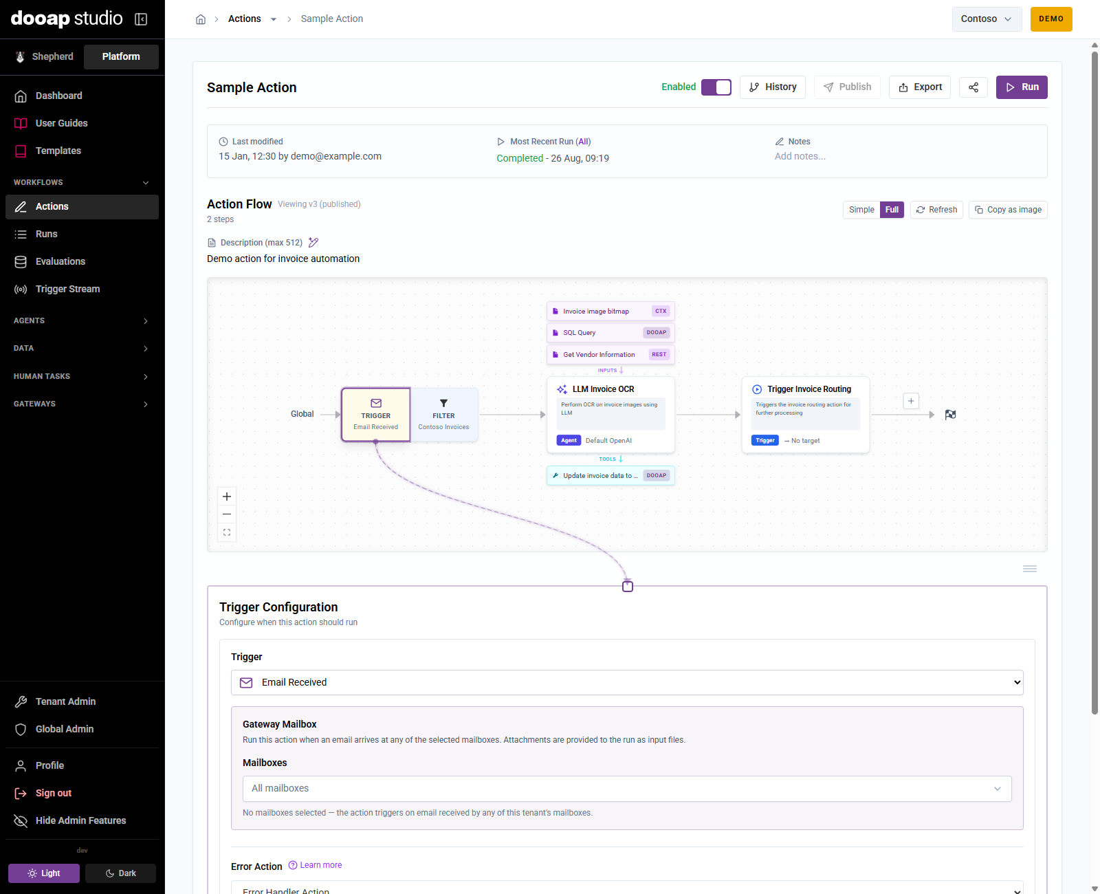Expand the Data sidebar section
This screenshot has width=1100, height=894.
click(x=82, y=348)
